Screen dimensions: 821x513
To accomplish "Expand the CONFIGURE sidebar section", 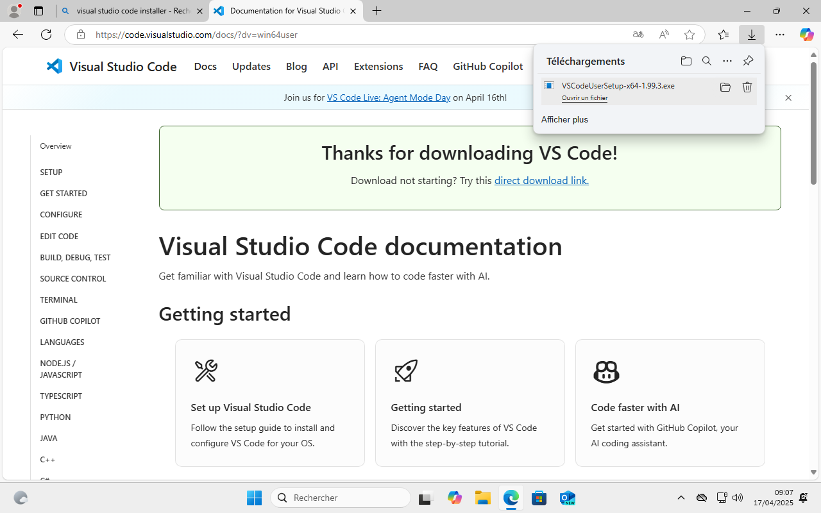I will (x=61, y=215).
